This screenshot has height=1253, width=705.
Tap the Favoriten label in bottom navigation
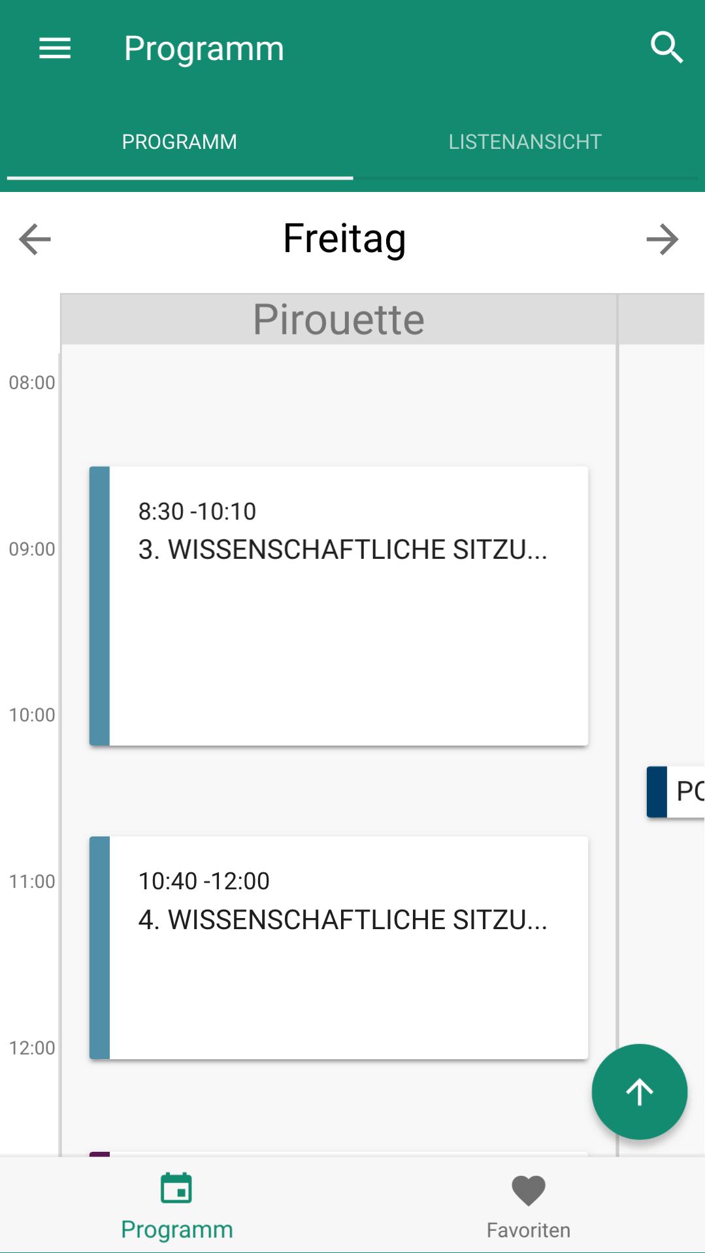[x=528, y=1230]
